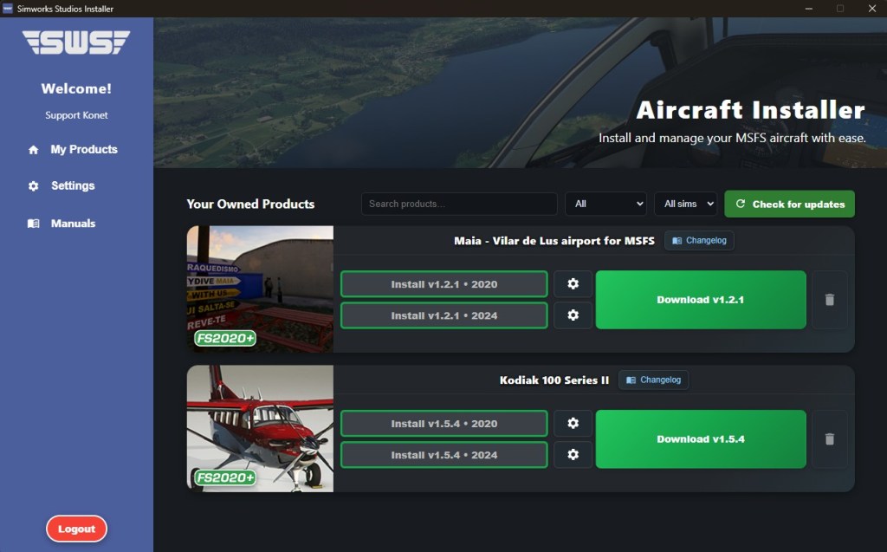Expand the 'All sims' filter dropdown
This screenshot has width=887, height=552.
pos(685,204)
